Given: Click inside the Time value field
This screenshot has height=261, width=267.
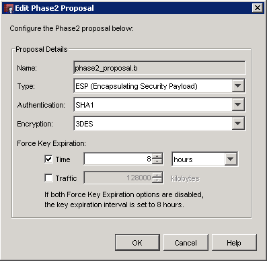Looking at the screenshot, I should click(118, 159).
